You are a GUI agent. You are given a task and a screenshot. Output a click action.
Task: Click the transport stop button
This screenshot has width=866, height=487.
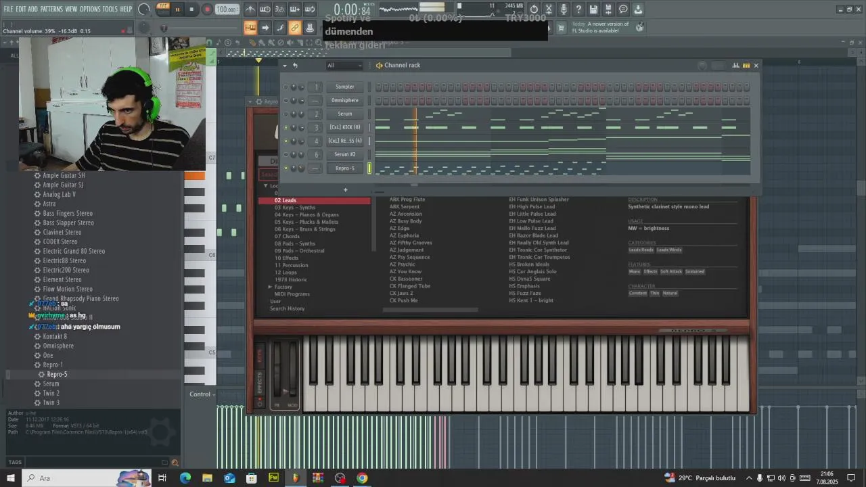[x=192, y=9]
